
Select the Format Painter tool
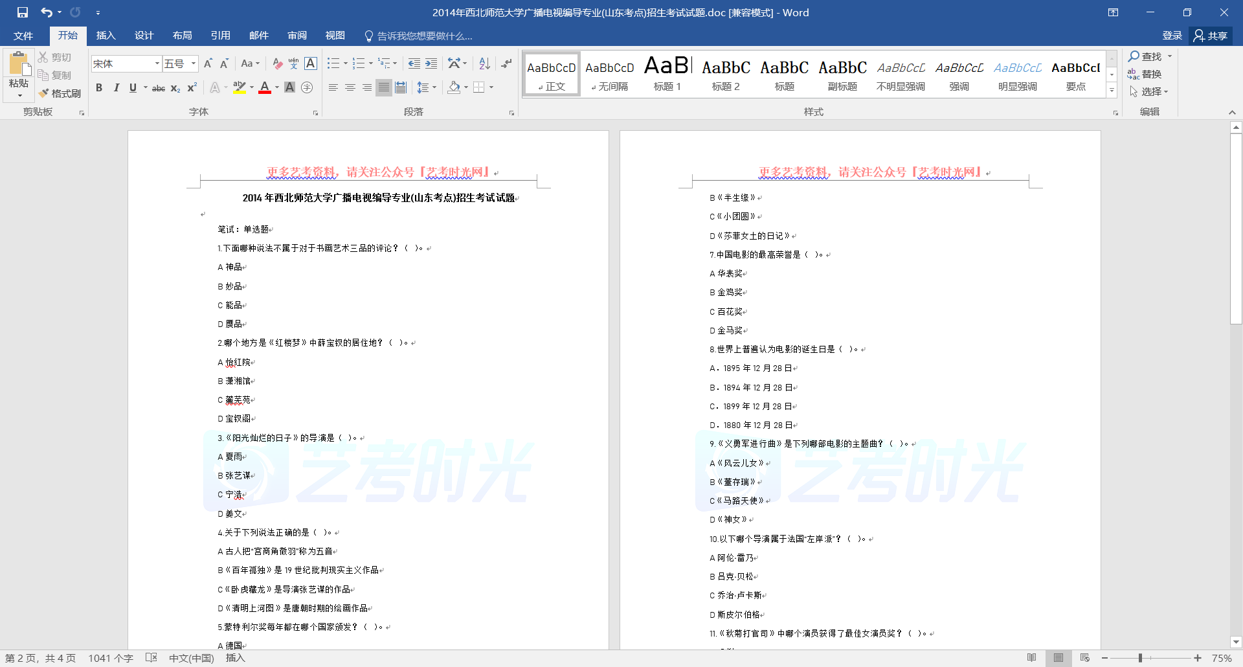(x=60, y=93)
